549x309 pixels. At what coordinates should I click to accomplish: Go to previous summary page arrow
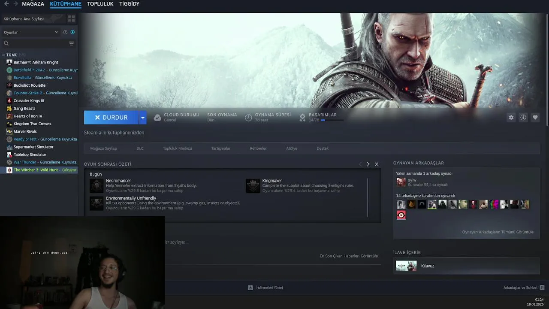(x=360, y=164)
